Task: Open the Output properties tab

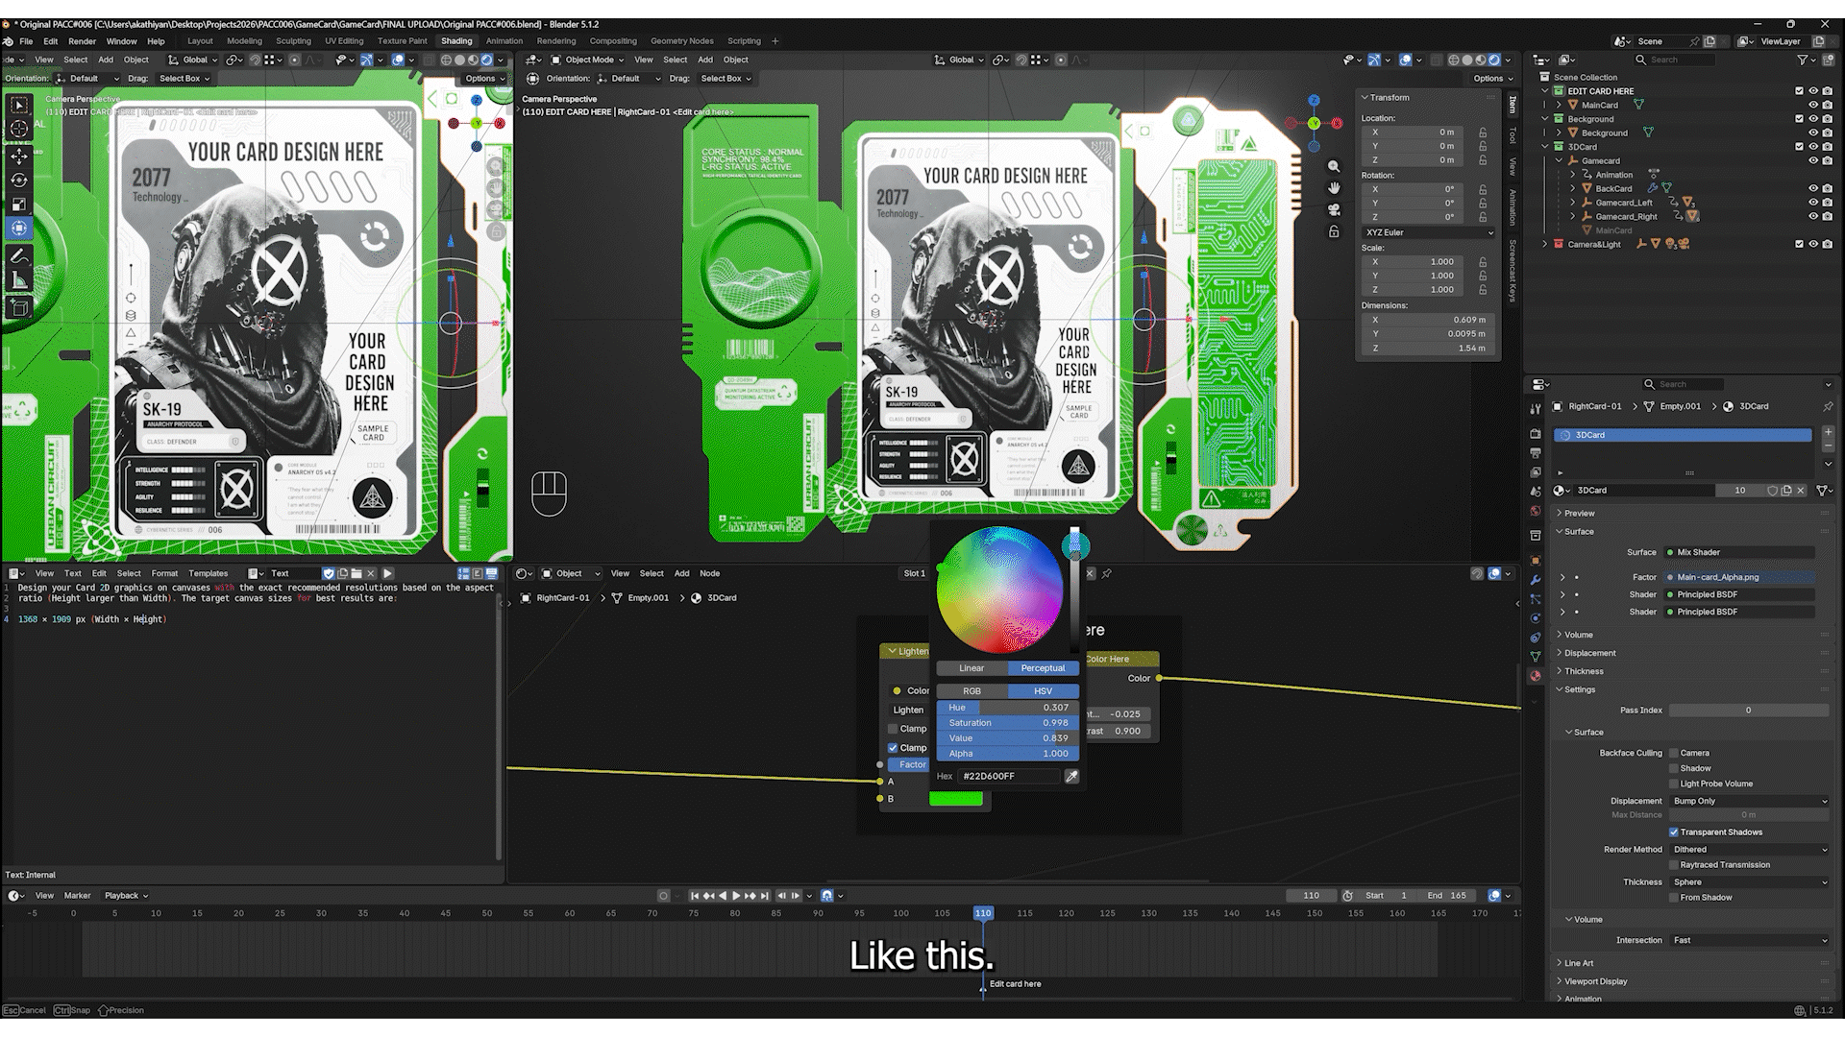Action: pyautogui.click(x=1536, y=452)
